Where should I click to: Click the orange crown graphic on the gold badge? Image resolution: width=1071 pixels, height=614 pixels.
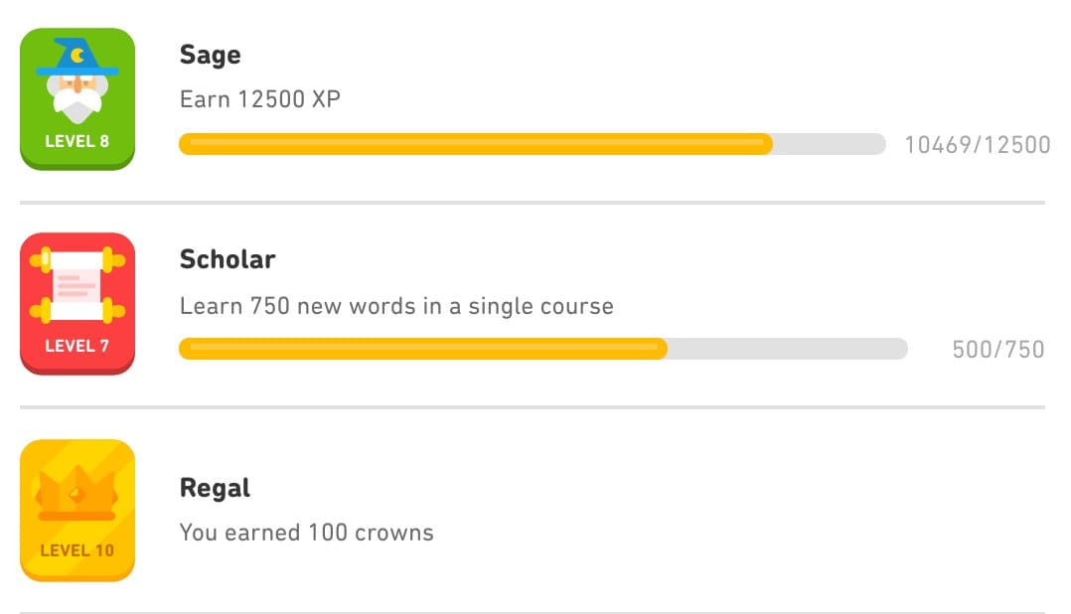tap(77, 493)
